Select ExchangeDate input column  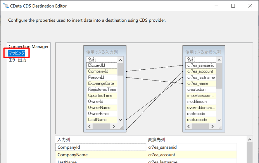point(102,83)
